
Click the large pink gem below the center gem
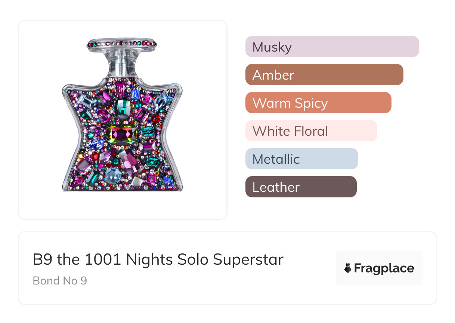point(129,159)
